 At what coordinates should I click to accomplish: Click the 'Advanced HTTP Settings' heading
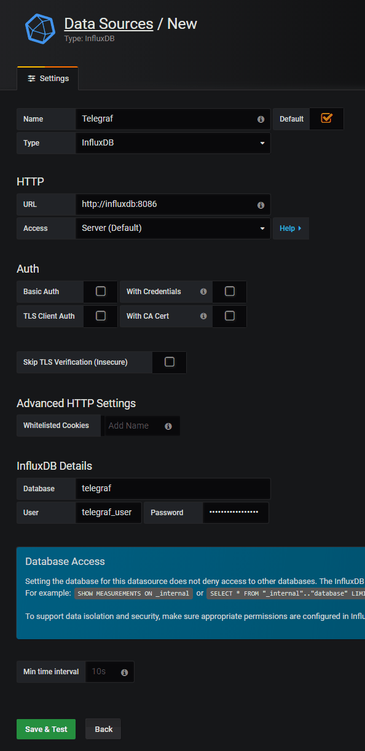[76, 403]
